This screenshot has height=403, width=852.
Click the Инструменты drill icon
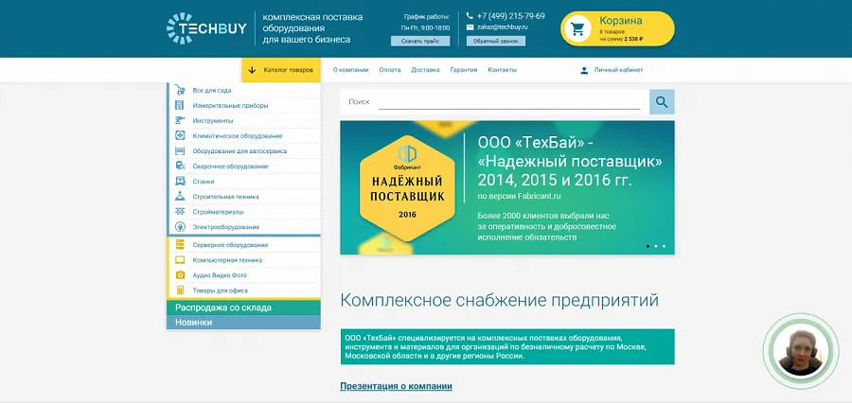181,120
